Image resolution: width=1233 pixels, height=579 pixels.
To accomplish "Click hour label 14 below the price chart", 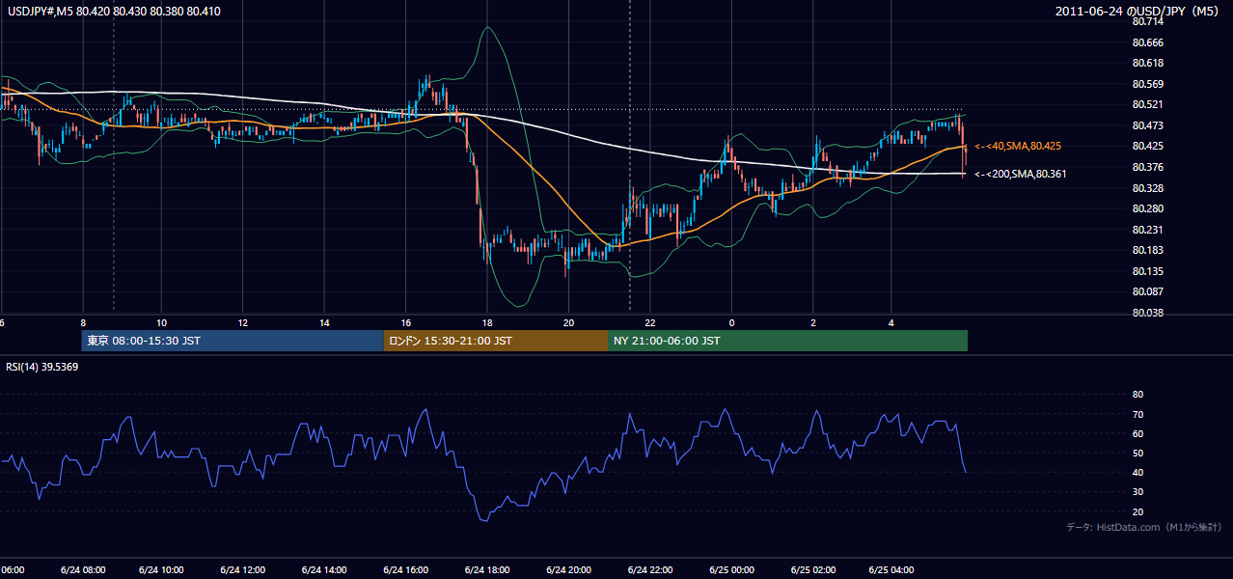I will (x=325, y=322).
